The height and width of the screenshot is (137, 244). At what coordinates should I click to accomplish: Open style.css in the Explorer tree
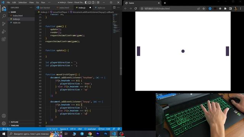16,23
